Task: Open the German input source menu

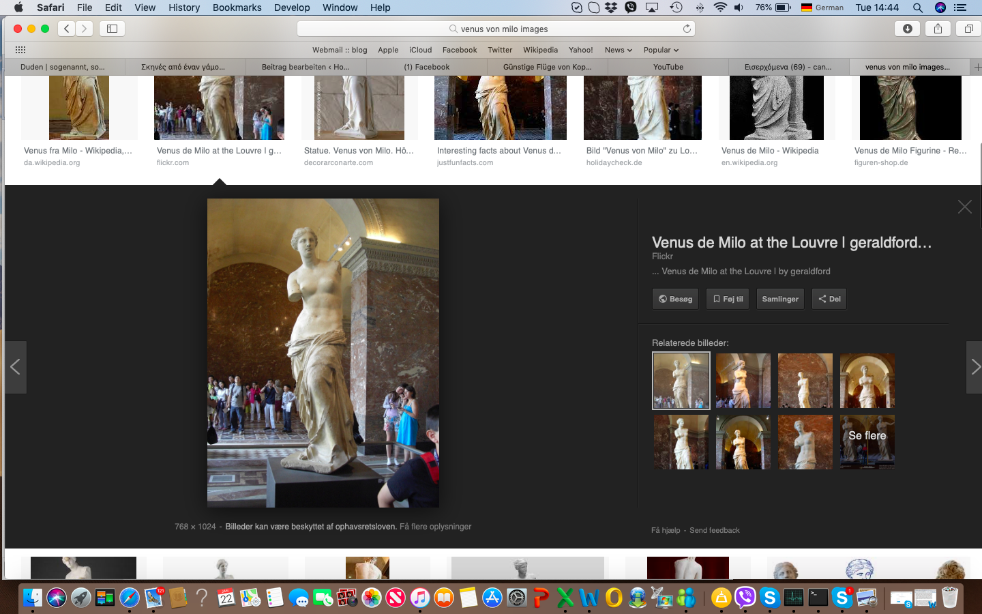Action: [x=822, y=8]
